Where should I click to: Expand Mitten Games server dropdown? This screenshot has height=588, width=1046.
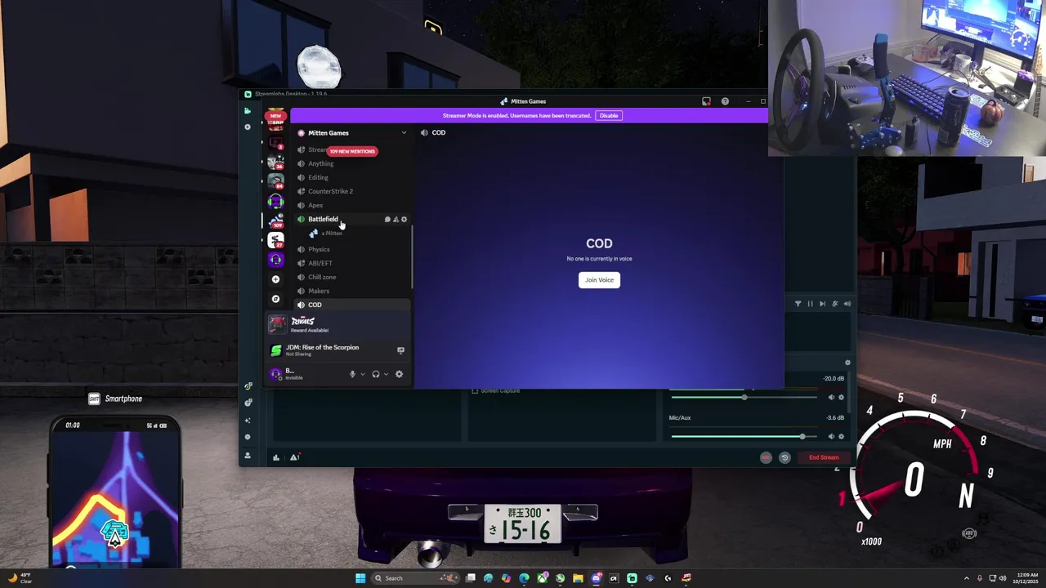pos(403,133)
